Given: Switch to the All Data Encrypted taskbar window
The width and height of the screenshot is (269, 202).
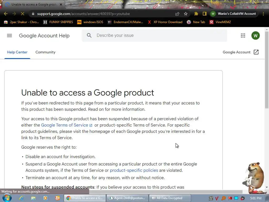Looking at the screenshot, I should [170, 198].
